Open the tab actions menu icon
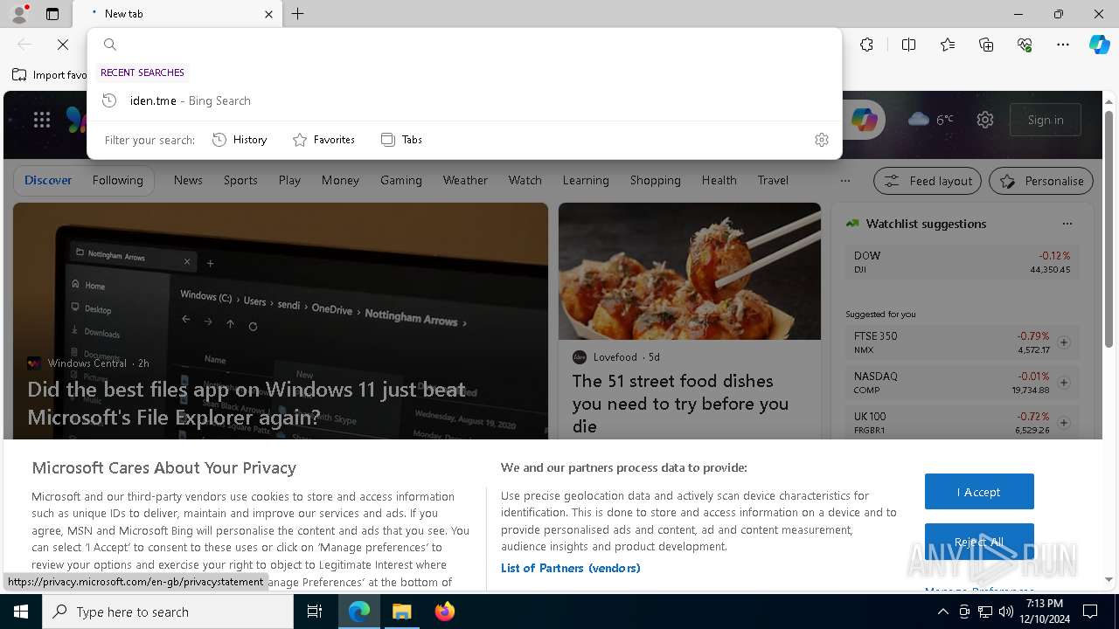Screen dimensions: 1119x629 [x=52, y=14]
